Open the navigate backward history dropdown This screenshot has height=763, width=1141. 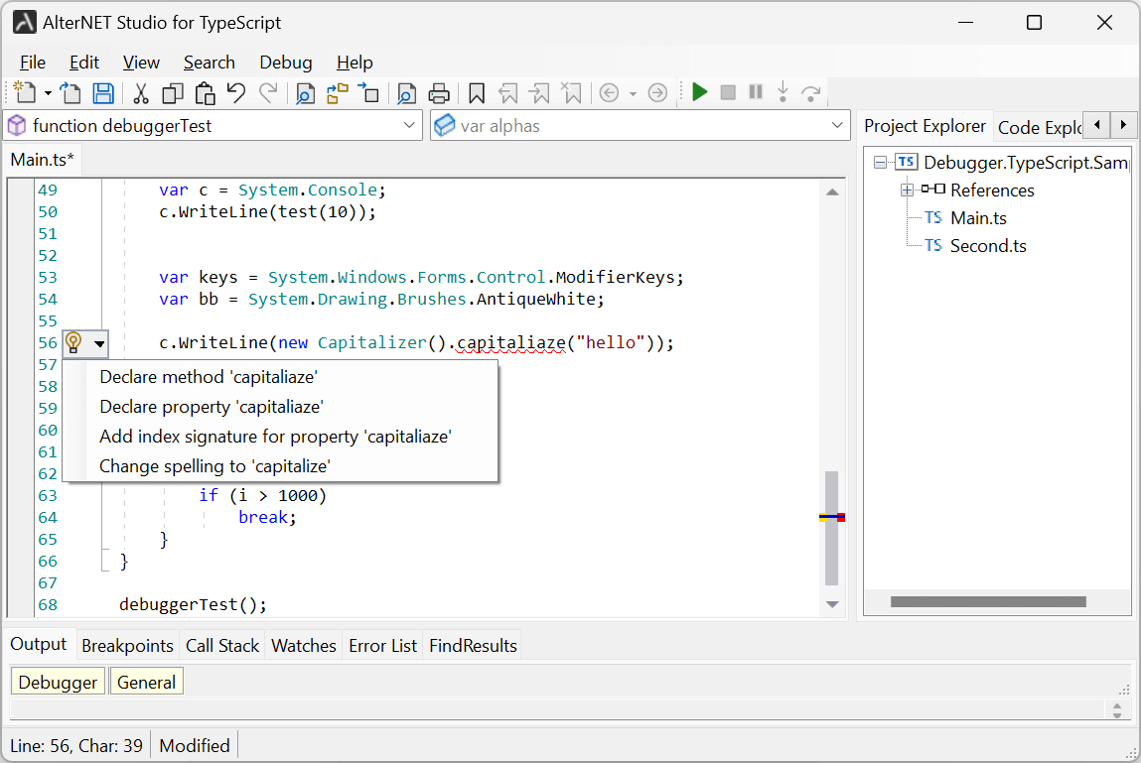[x=633, y=93]
